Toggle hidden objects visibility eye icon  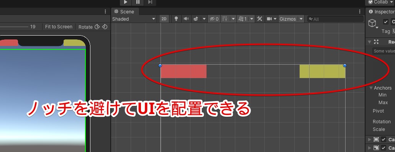214,19
